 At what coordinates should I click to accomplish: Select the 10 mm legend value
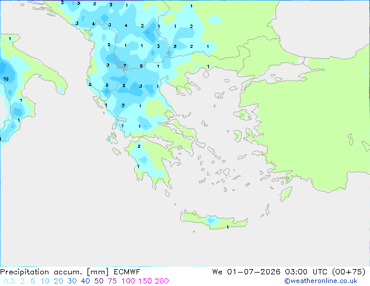(x=45, y=281)
